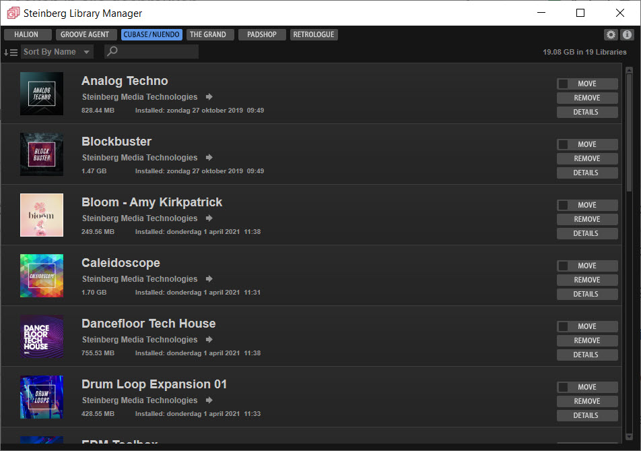Screen dimensions: 641x451
Task: Click the arrow icon in Drum Loop Expansion 01 row
Action: pyautogui.click(x=209, y=400)
